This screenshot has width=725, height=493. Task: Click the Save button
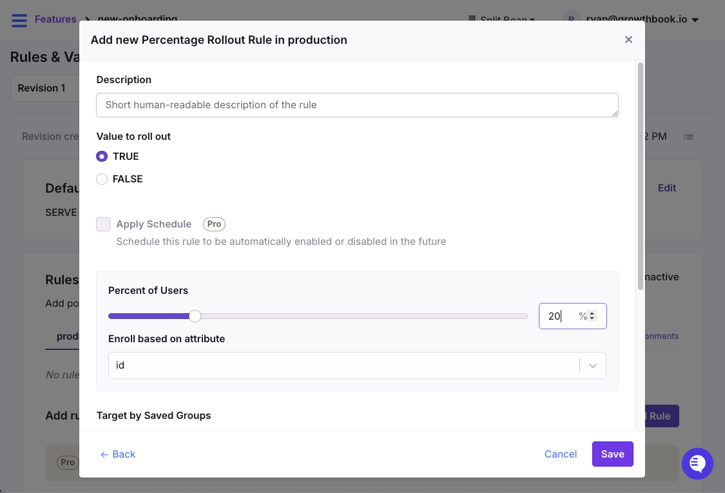click(x=612, y=454)
